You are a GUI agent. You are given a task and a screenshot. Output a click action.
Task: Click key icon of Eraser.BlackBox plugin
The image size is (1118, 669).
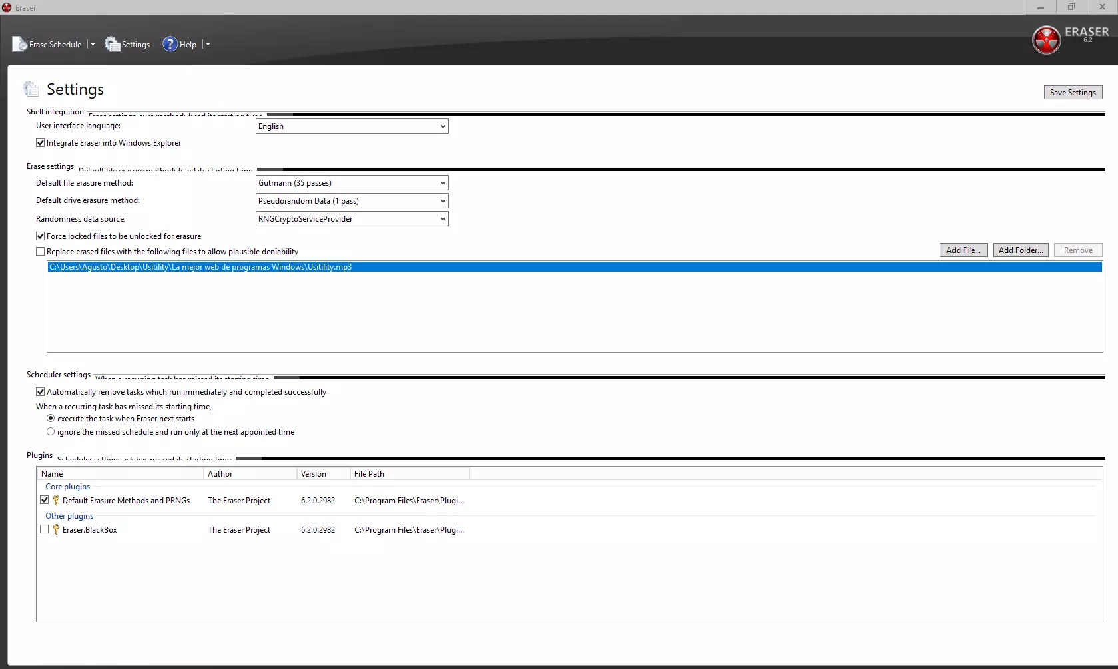56,529
